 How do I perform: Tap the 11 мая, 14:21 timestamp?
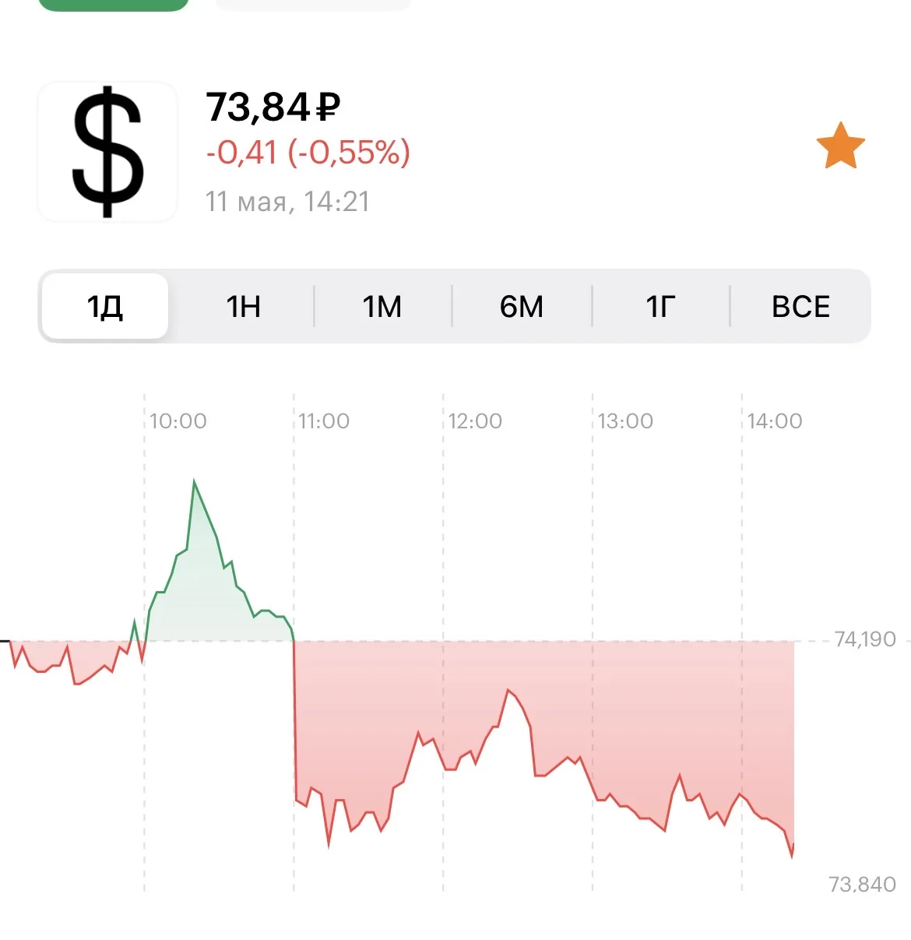(287, 202)
